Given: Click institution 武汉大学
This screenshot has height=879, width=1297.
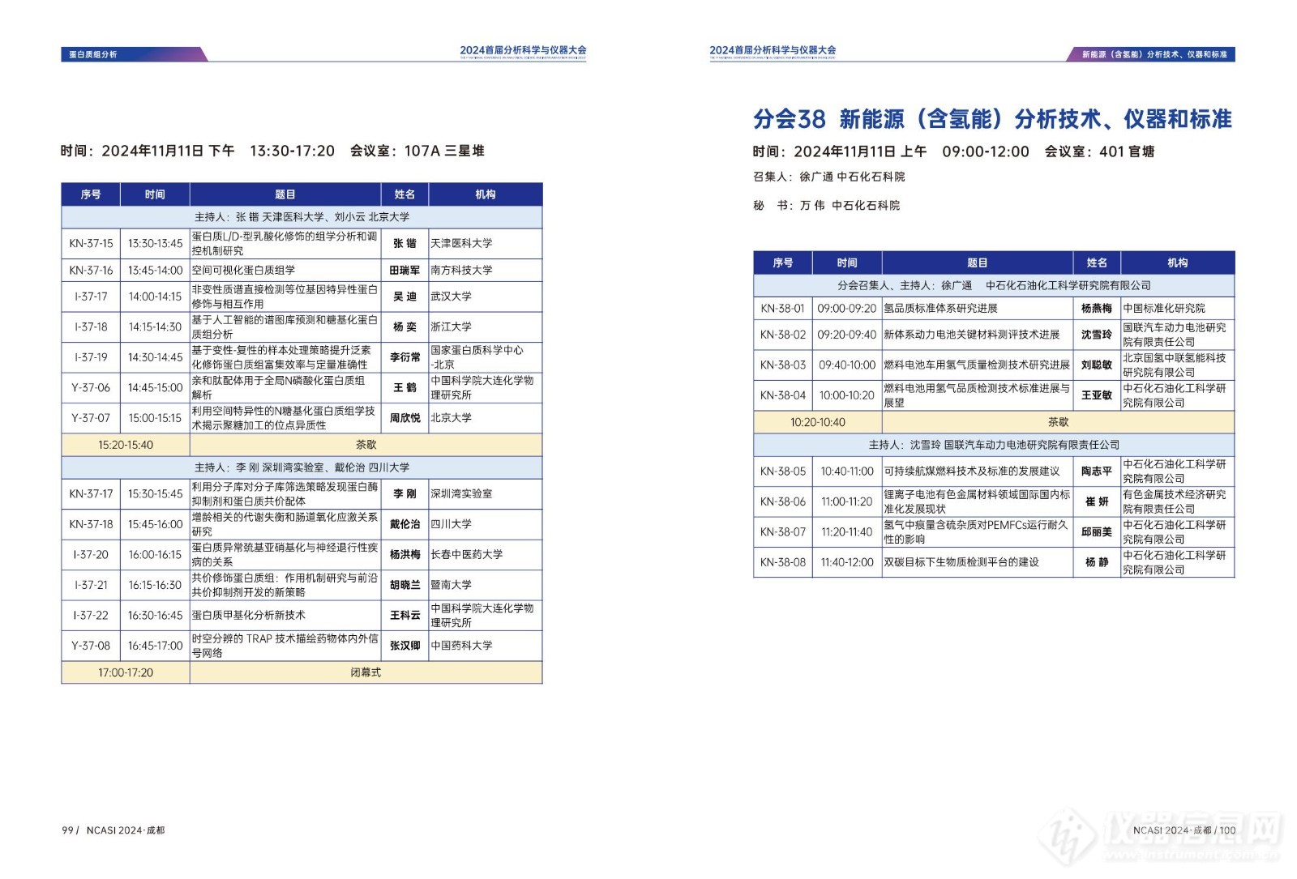Looking at the screenshot, I should pyautogui.click(x=451, y=297).
